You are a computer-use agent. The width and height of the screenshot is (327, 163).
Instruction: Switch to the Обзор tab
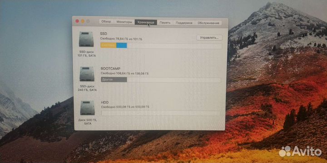click(106, 22)
